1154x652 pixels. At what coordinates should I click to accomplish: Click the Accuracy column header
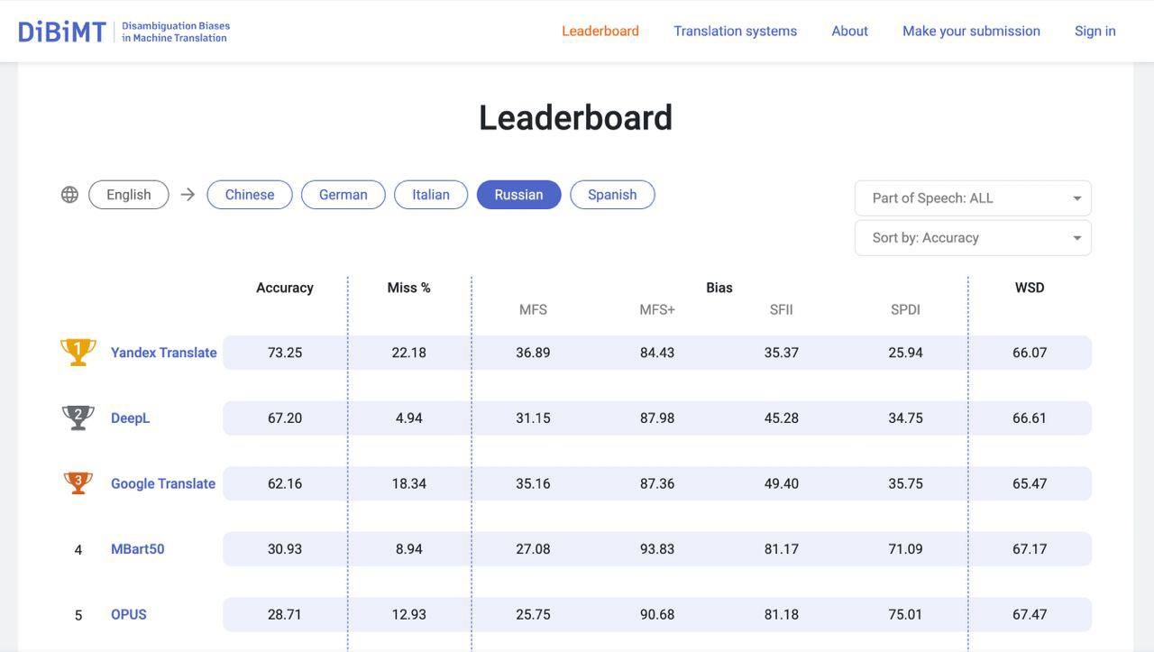click(x=285, y=288)
